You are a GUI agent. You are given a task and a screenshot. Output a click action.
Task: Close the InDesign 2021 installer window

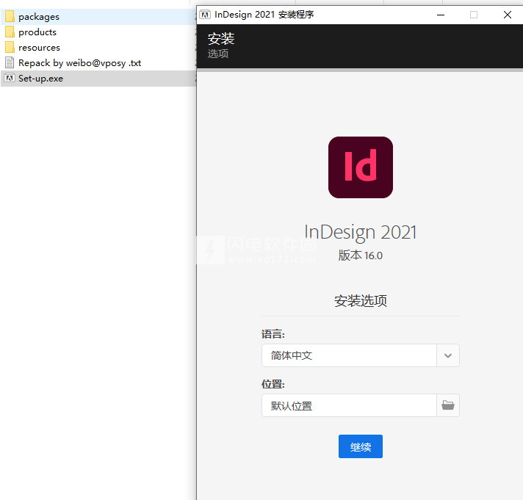[508, 15]
